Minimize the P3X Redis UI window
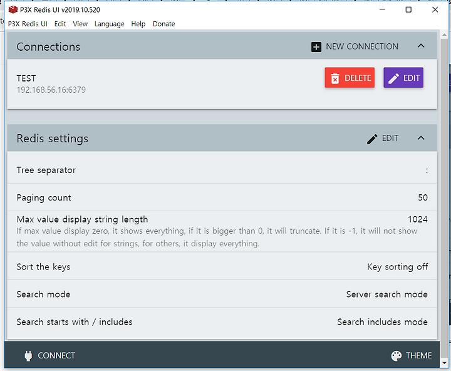The width and height of the screenshot is (451, 371). [382, 9]
